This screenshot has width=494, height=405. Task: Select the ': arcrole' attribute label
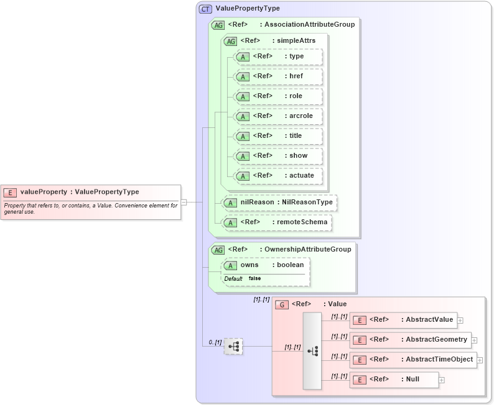point(299,116)
